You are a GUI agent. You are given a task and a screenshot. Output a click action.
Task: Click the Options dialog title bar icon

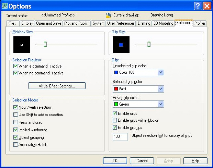click(5, 6)
